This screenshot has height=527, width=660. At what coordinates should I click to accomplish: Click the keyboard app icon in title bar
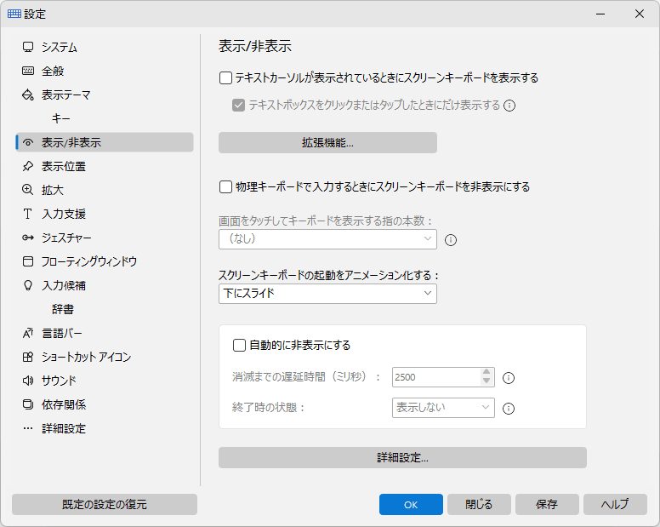(14, 14)
